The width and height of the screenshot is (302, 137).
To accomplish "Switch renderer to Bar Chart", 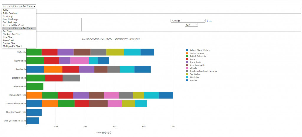I will [19, 31].
